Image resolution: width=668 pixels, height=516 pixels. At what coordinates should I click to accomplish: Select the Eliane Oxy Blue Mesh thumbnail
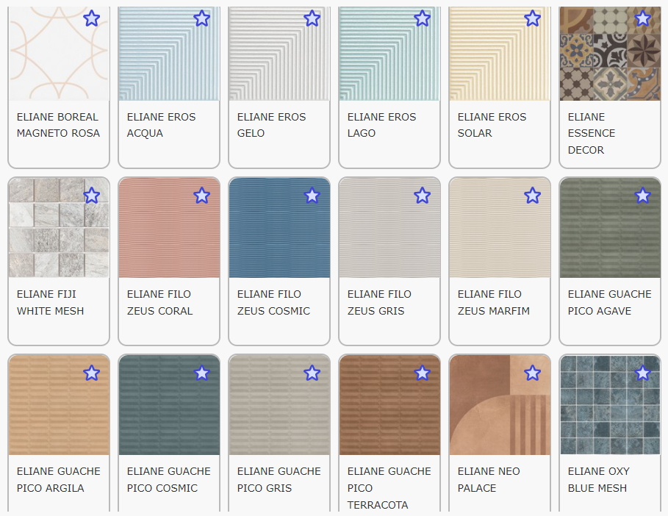609,408
